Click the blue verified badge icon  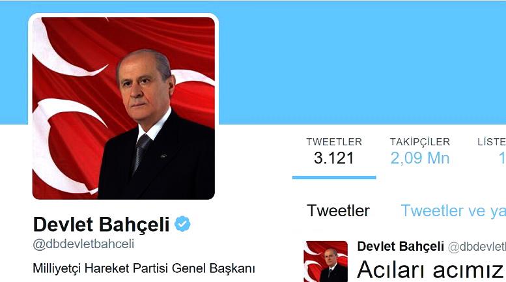click(182, 224)
